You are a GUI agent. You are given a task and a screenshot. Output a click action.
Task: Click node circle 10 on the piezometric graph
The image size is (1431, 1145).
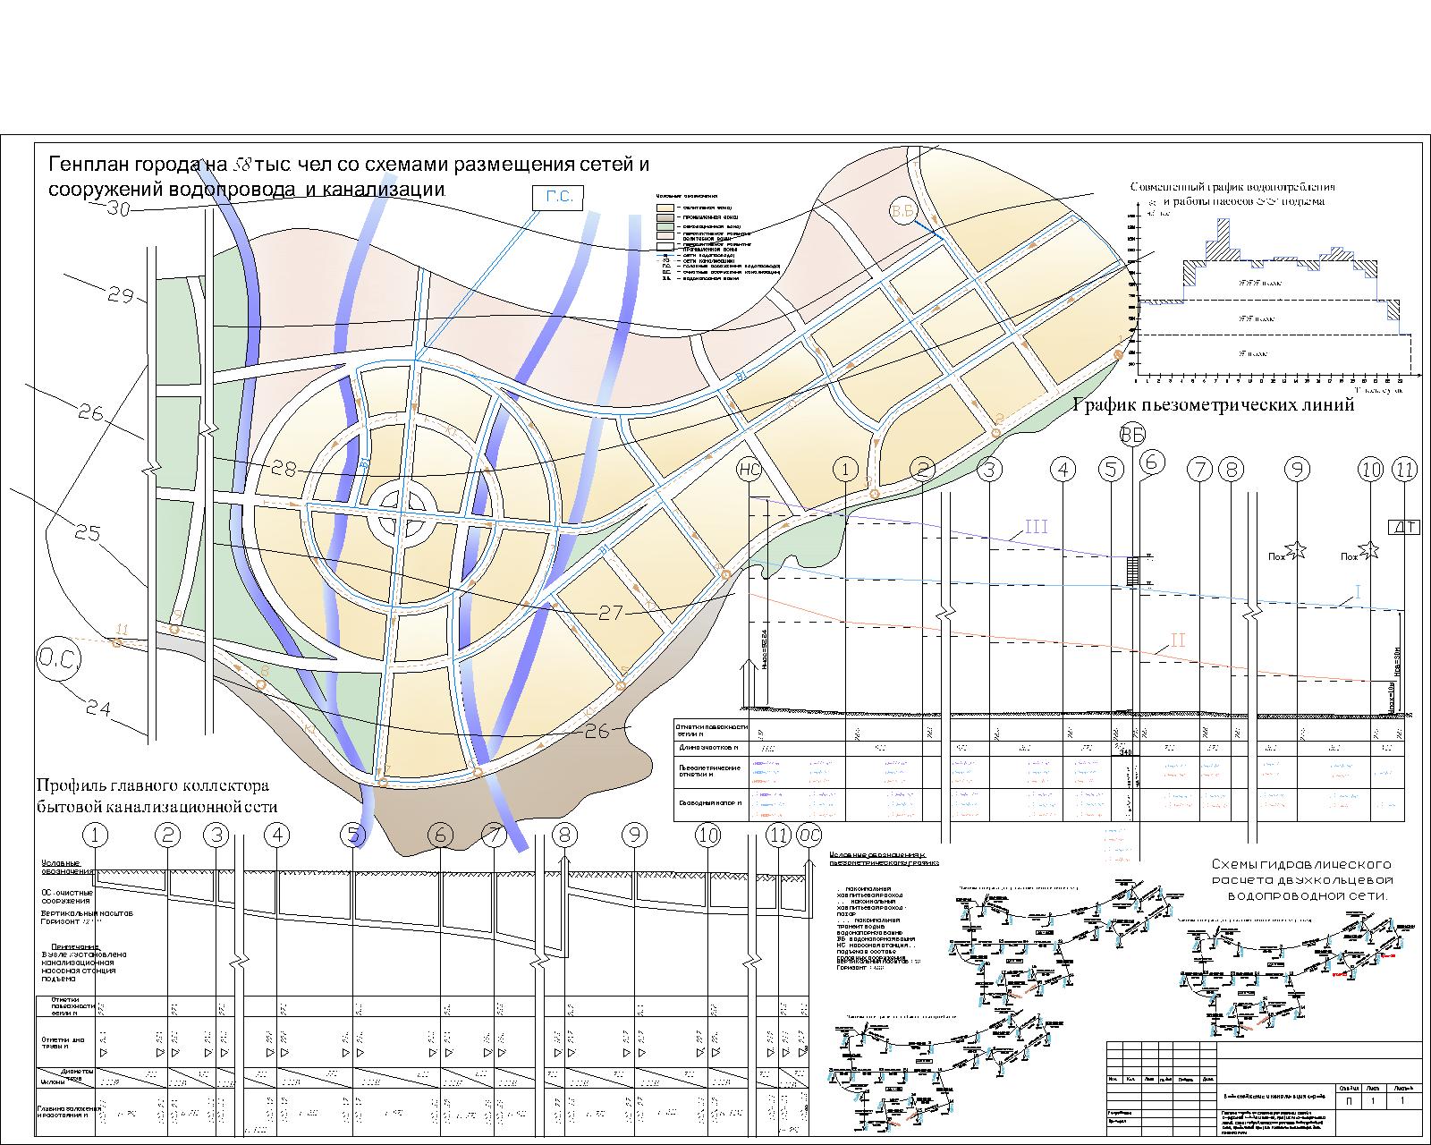point(1370,469)
